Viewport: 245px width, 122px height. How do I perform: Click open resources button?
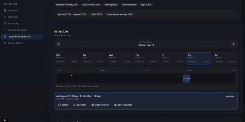[123, 105]
